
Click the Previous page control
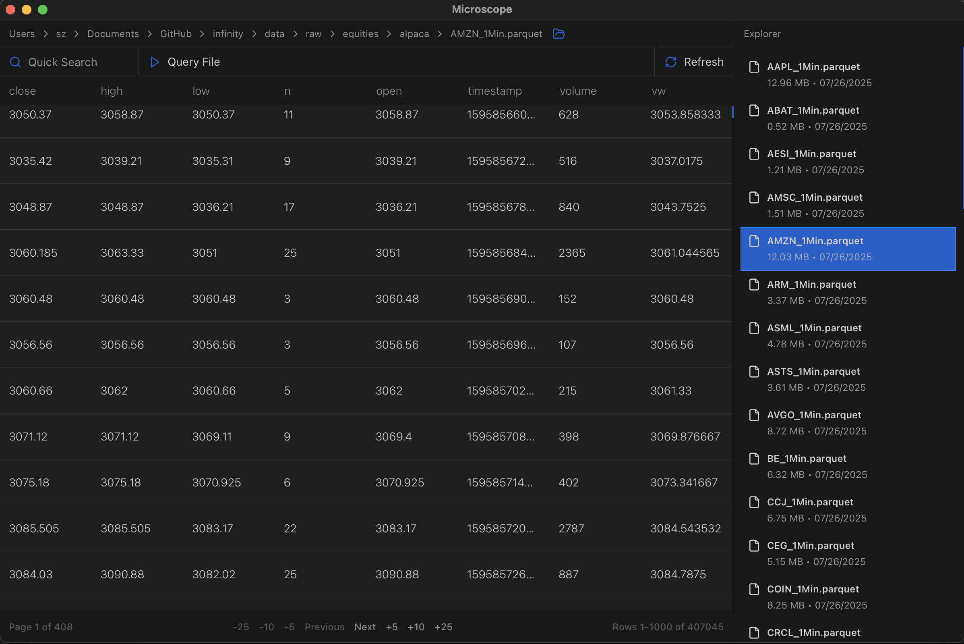pos(324,627)
